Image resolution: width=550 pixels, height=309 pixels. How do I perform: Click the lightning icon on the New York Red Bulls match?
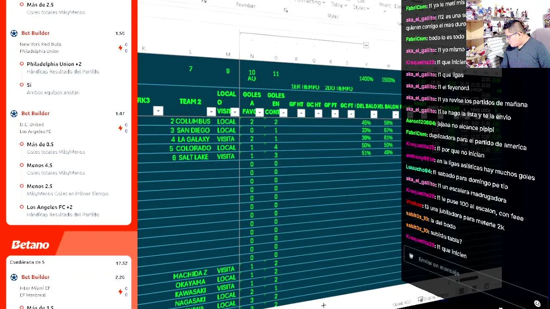[x=120, y=48]
